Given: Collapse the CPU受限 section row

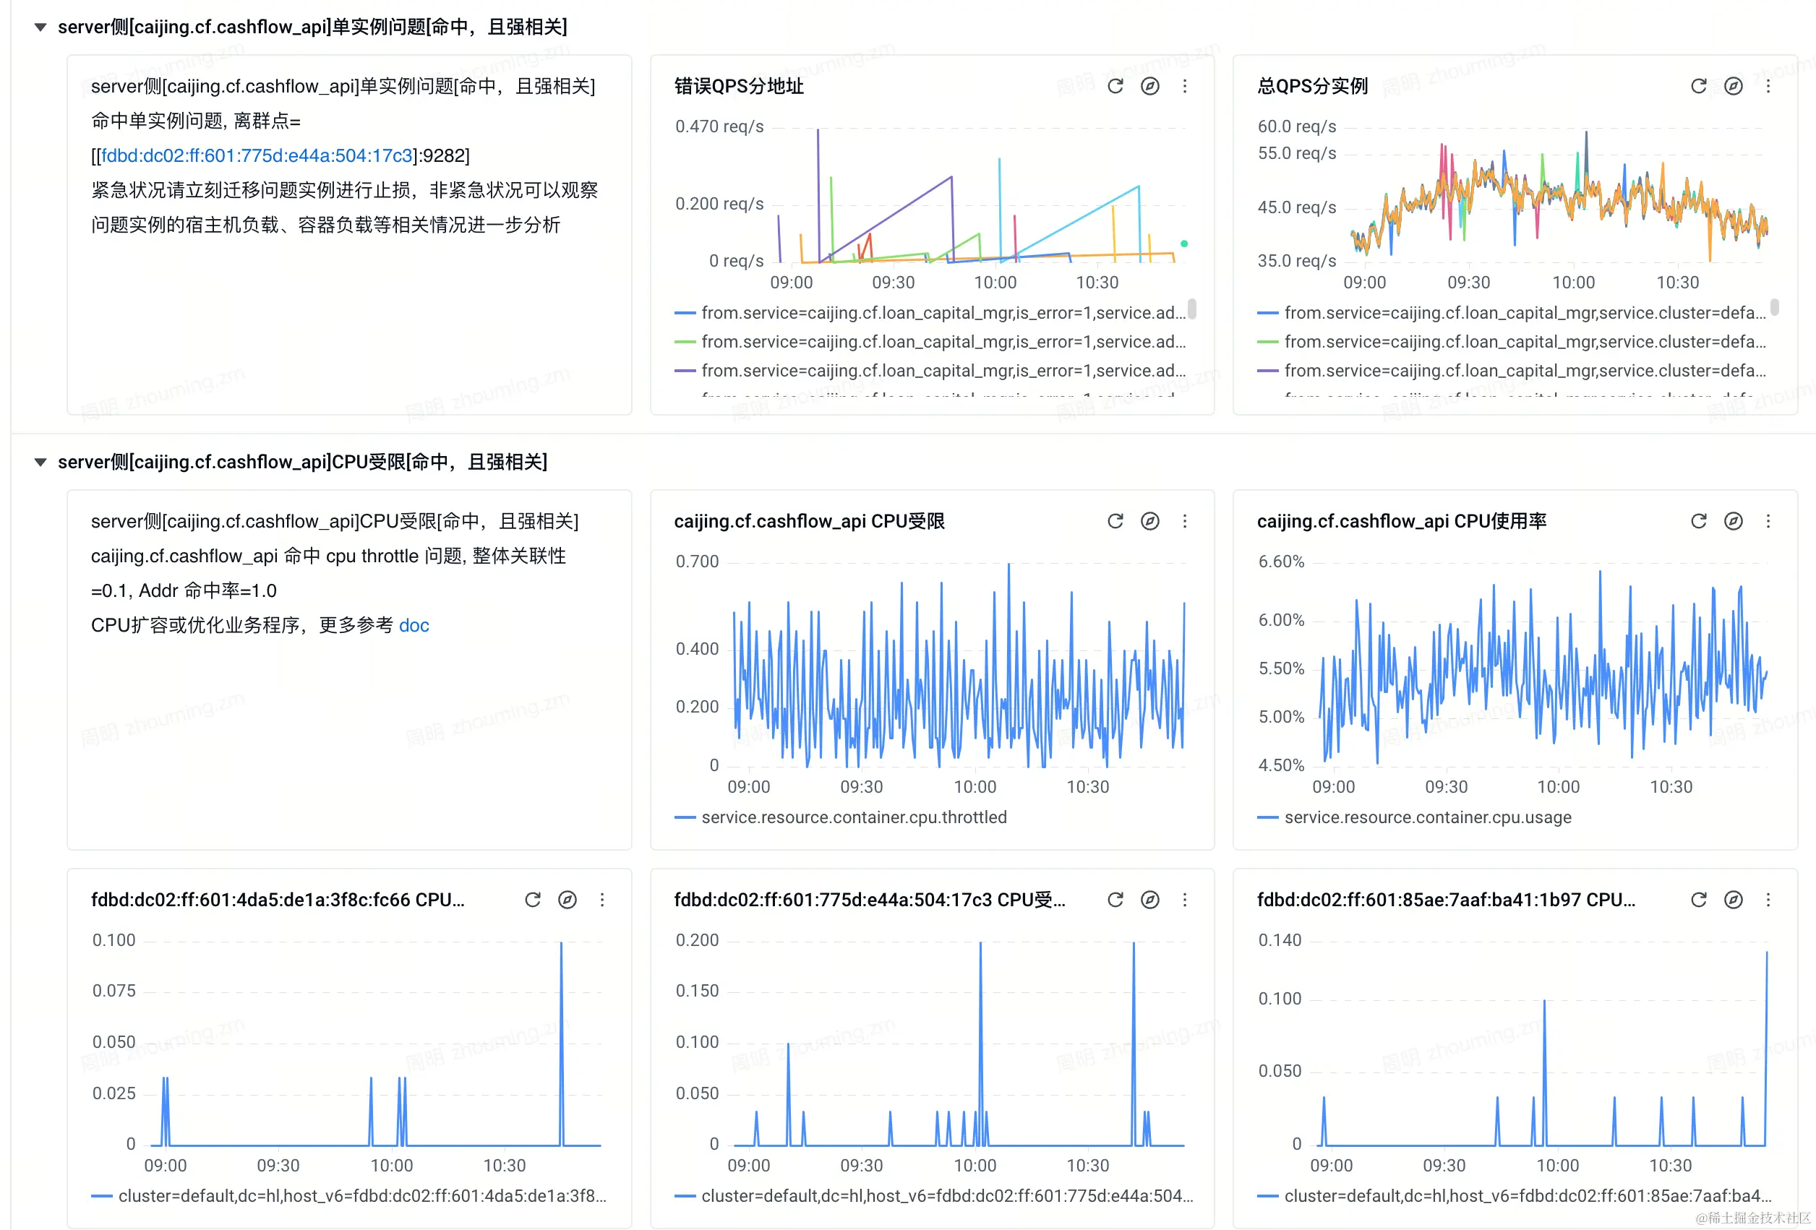Looking at the screenshot, I should coord(40,463).
